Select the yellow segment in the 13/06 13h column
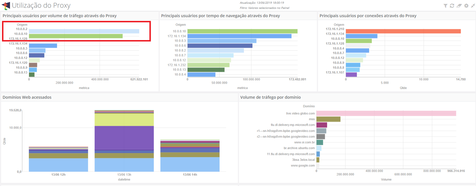Viewport: 476px width, 186px height. (124, 120)
